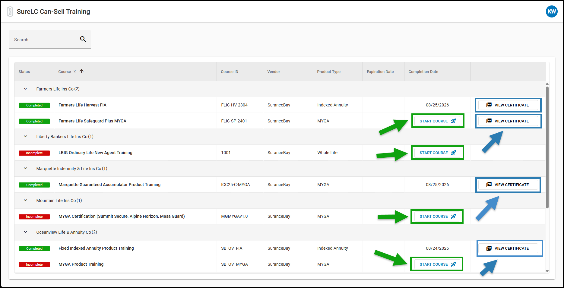
Task: Collapse the Farmers Life Ins Co group
Action: 26,89
